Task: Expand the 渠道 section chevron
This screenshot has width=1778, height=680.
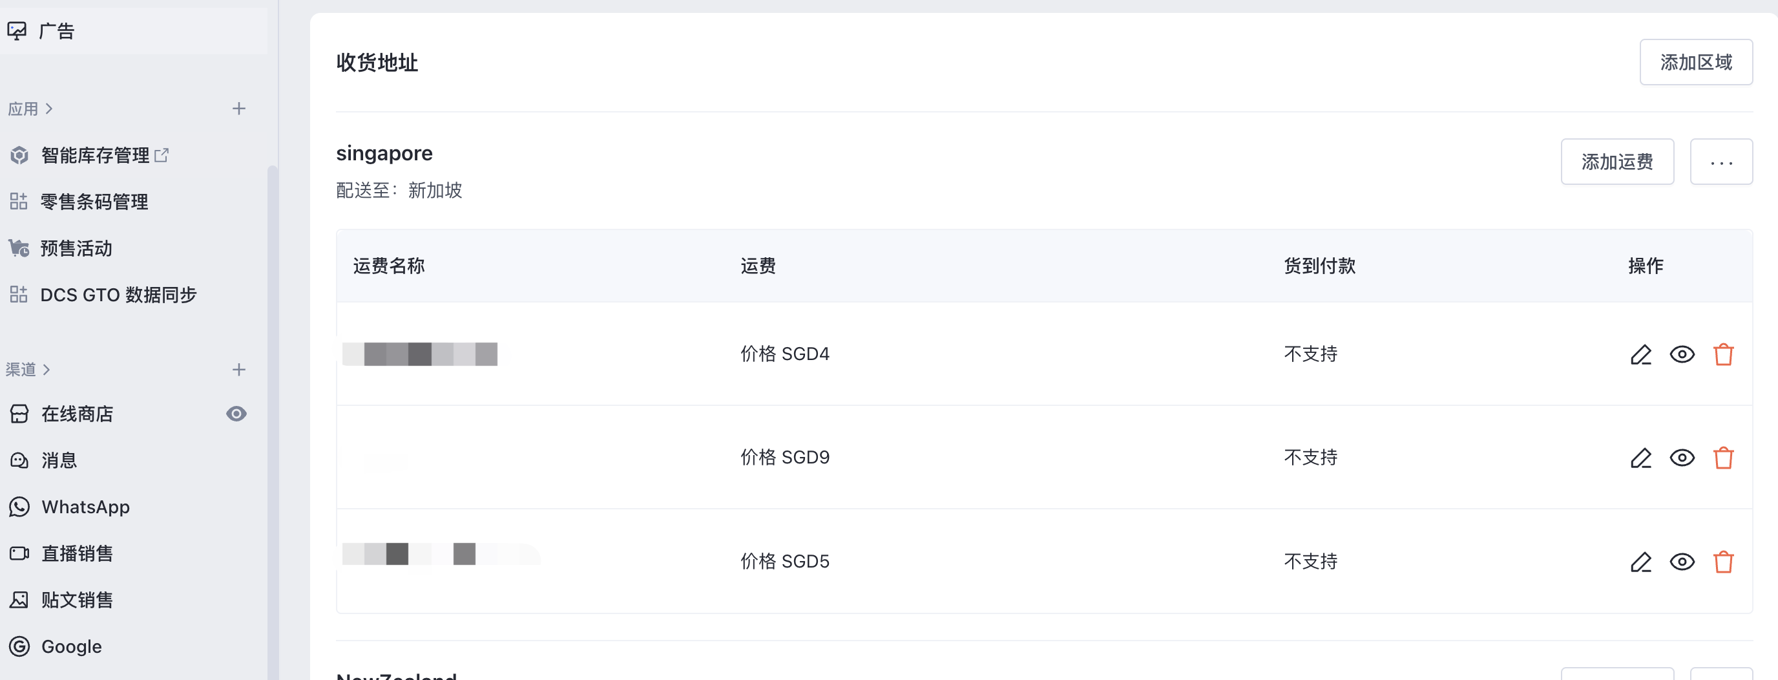Action: coord(47,370)
